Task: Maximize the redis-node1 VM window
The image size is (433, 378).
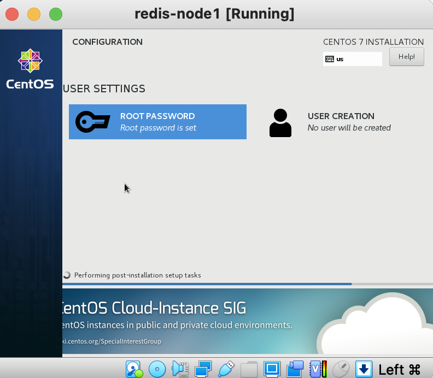Action: click(56, 14)
